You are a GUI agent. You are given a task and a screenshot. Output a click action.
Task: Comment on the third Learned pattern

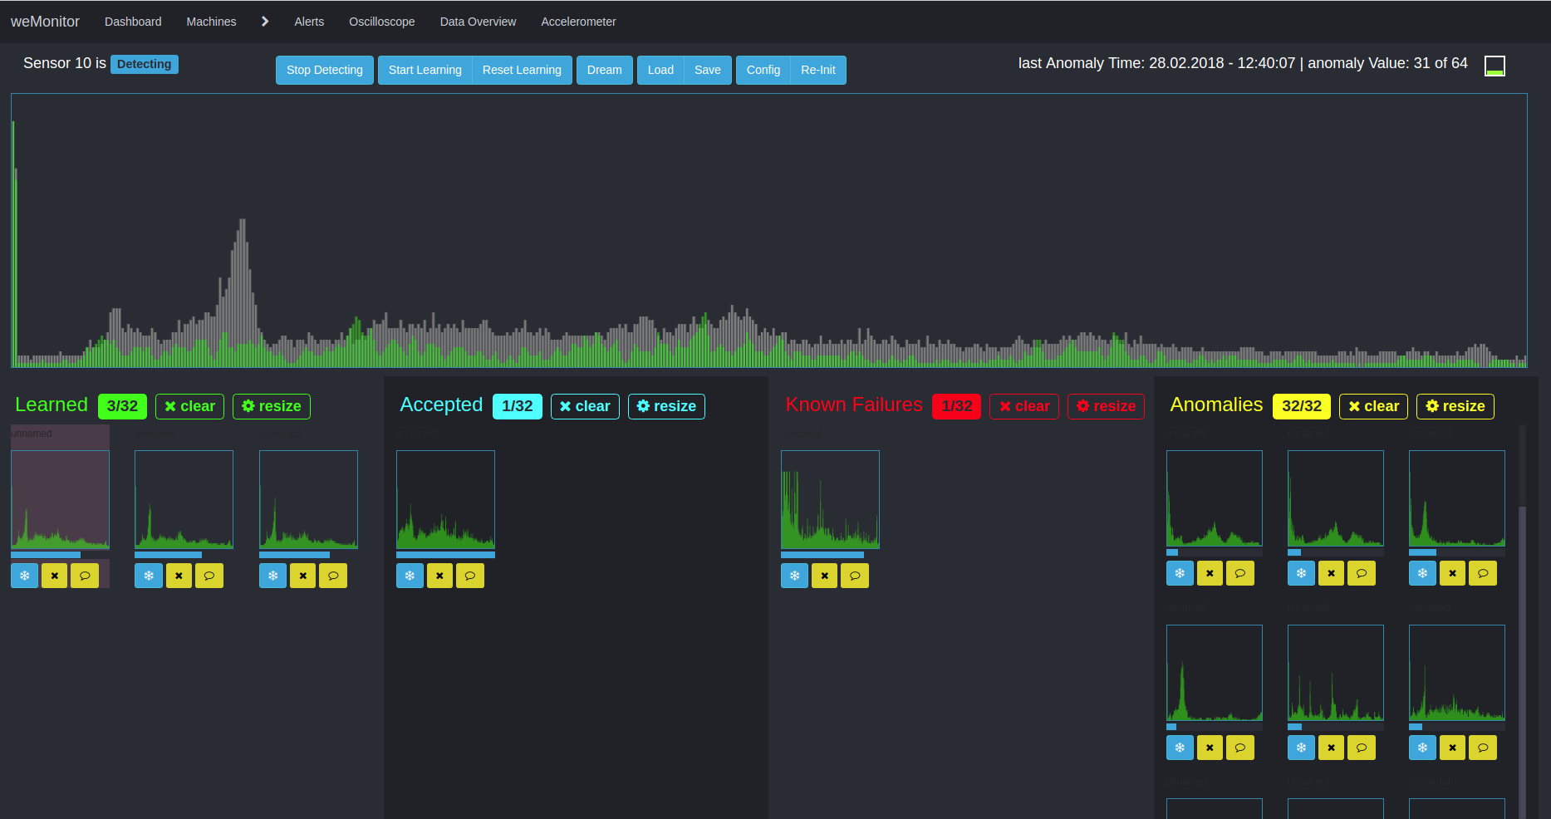coord(333,576)
